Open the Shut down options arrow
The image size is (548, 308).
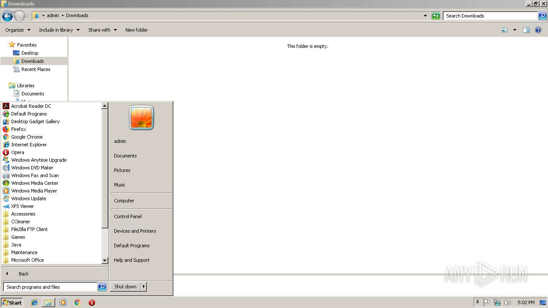click(144, 287)
